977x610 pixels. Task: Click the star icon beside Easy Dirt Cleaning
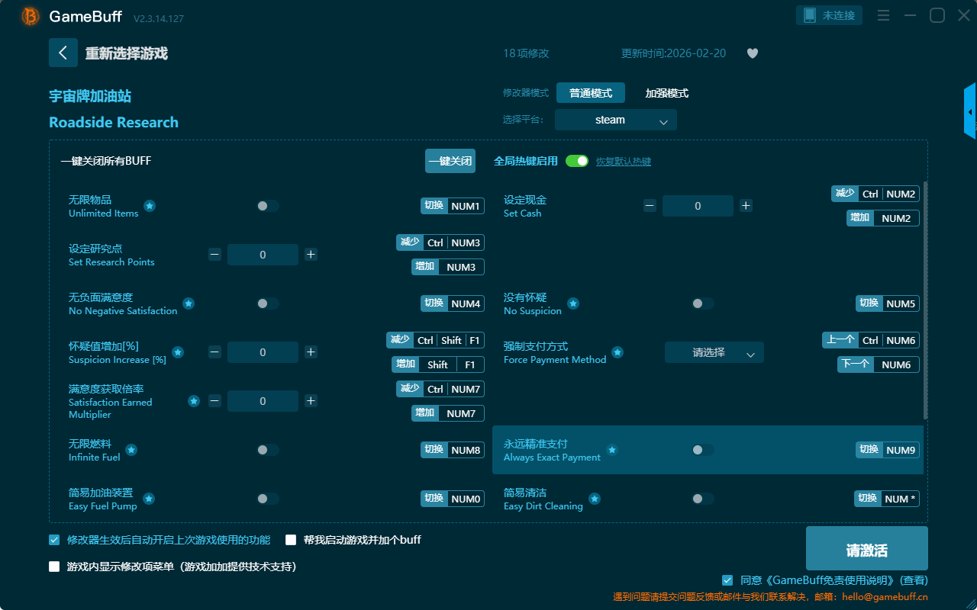point(595,499)
